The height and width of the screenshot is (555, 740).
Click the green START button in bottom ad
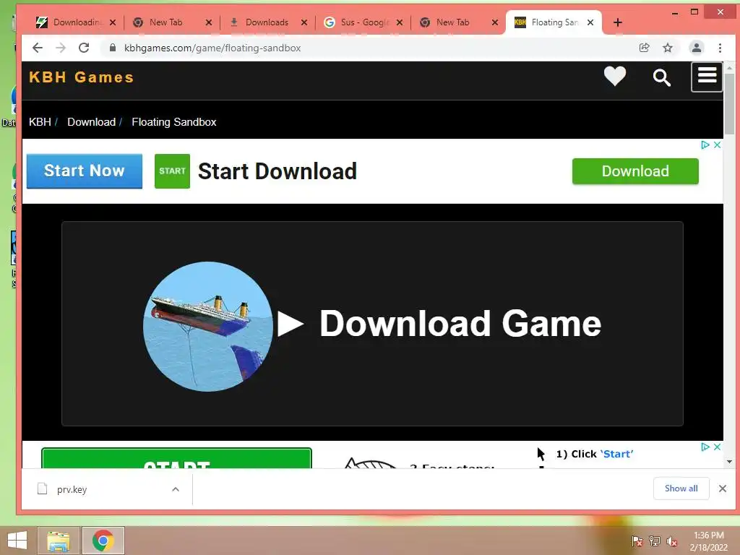click(176, 458)
